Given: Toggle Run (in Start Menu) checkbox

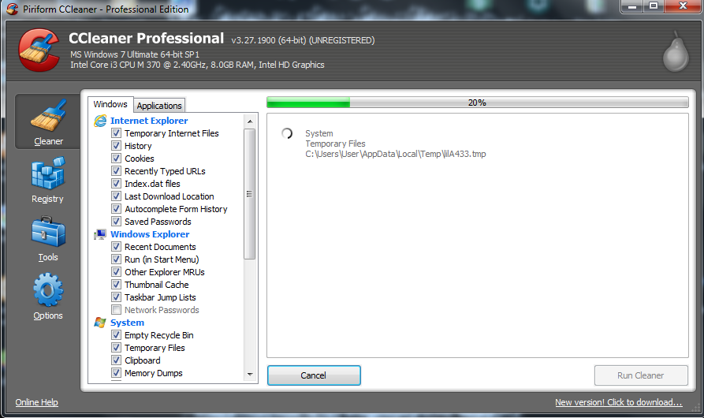Looking at the screenshot, I should [x=117, y=259].
